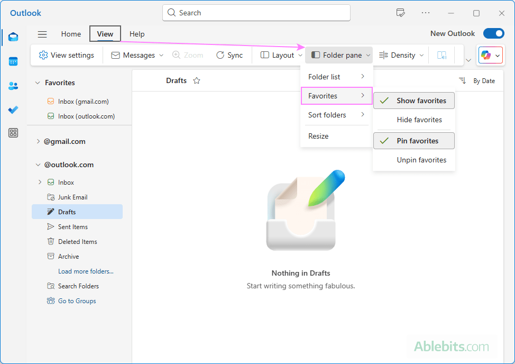Open the People contacts icon

tap(13, 86)
